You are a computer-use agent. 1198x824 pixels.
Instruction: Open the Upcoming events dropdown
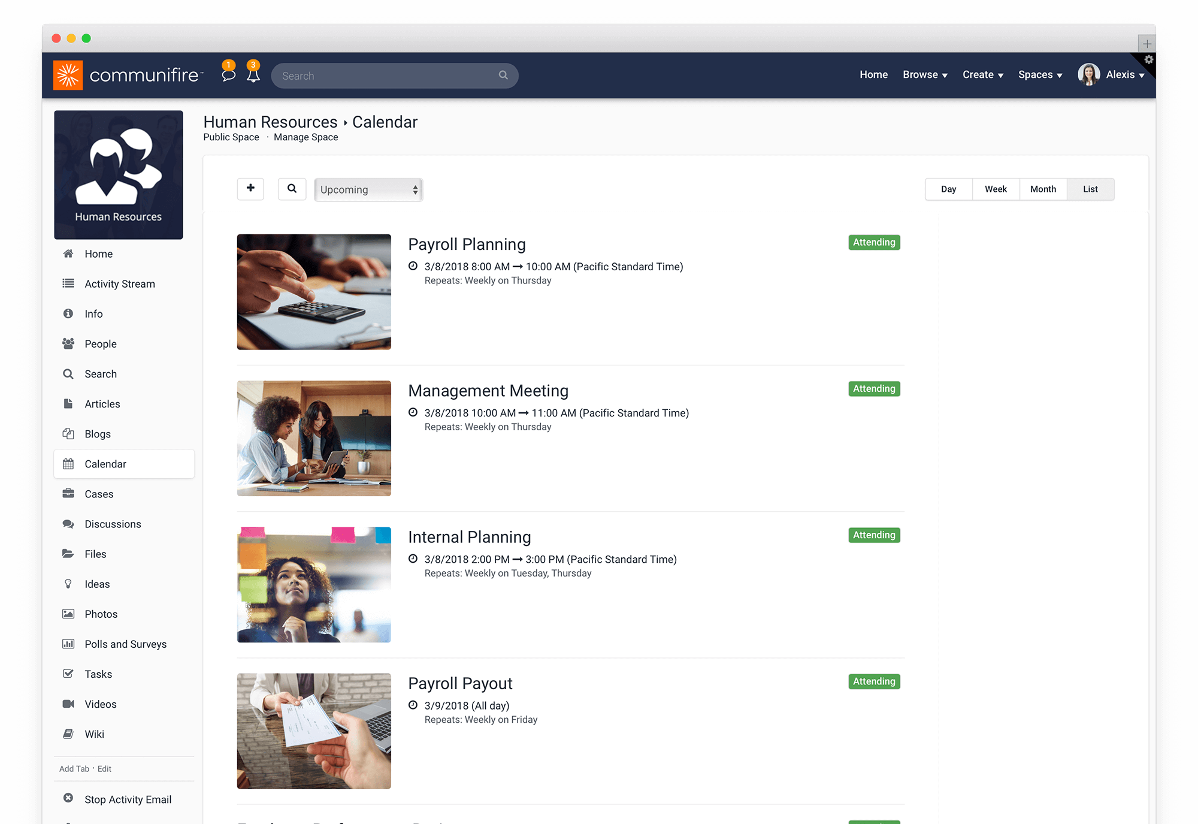pos(368,189)
